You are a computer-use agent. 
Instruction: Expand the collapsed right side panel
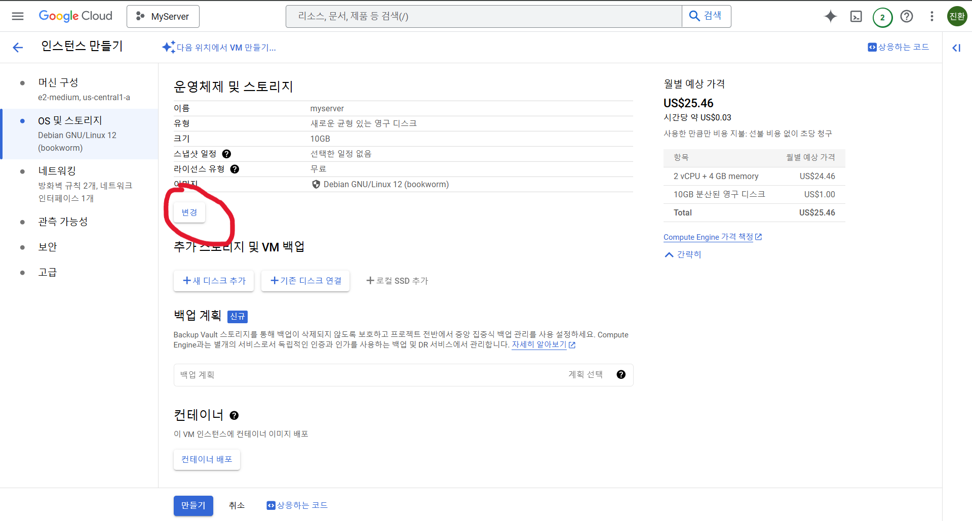click(x=956, y=48)
